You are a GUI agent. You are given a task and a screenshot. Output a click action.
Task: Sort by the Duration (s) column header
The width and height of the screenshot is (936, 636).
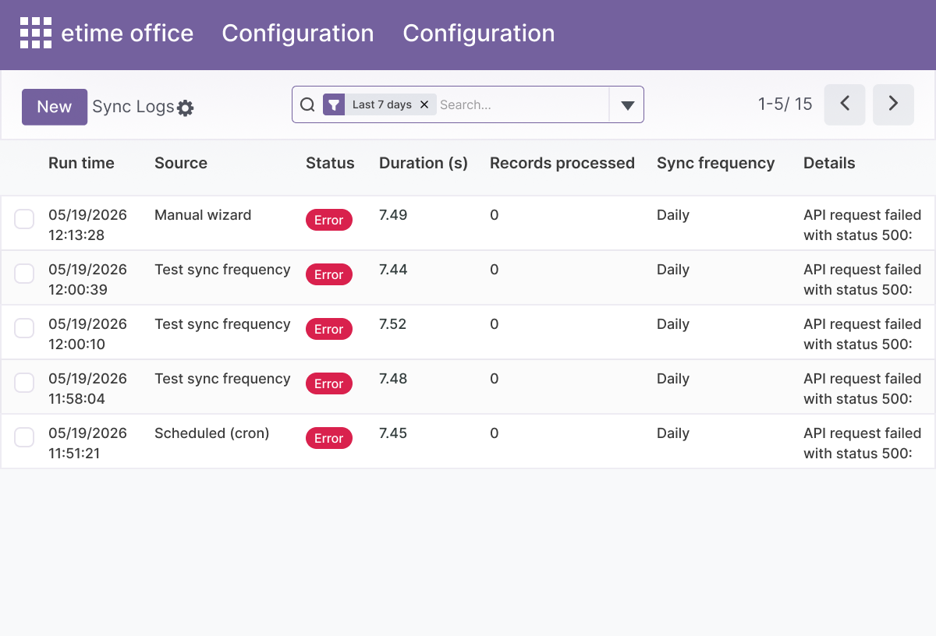pos(424,163)
